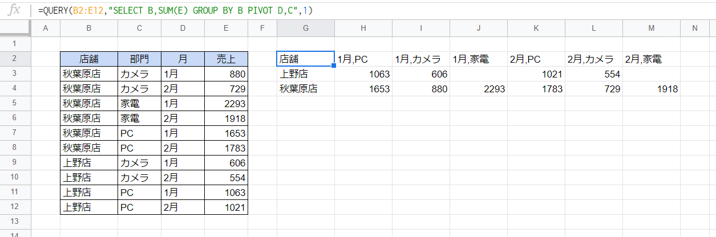716x237 pixels.
Task: Click the blue 店舗 header cell in column B
Action: [x=89, y=59]
